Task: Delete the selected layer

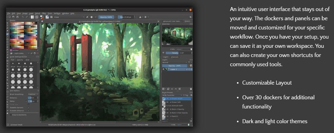Action: [x=191, y=89]
